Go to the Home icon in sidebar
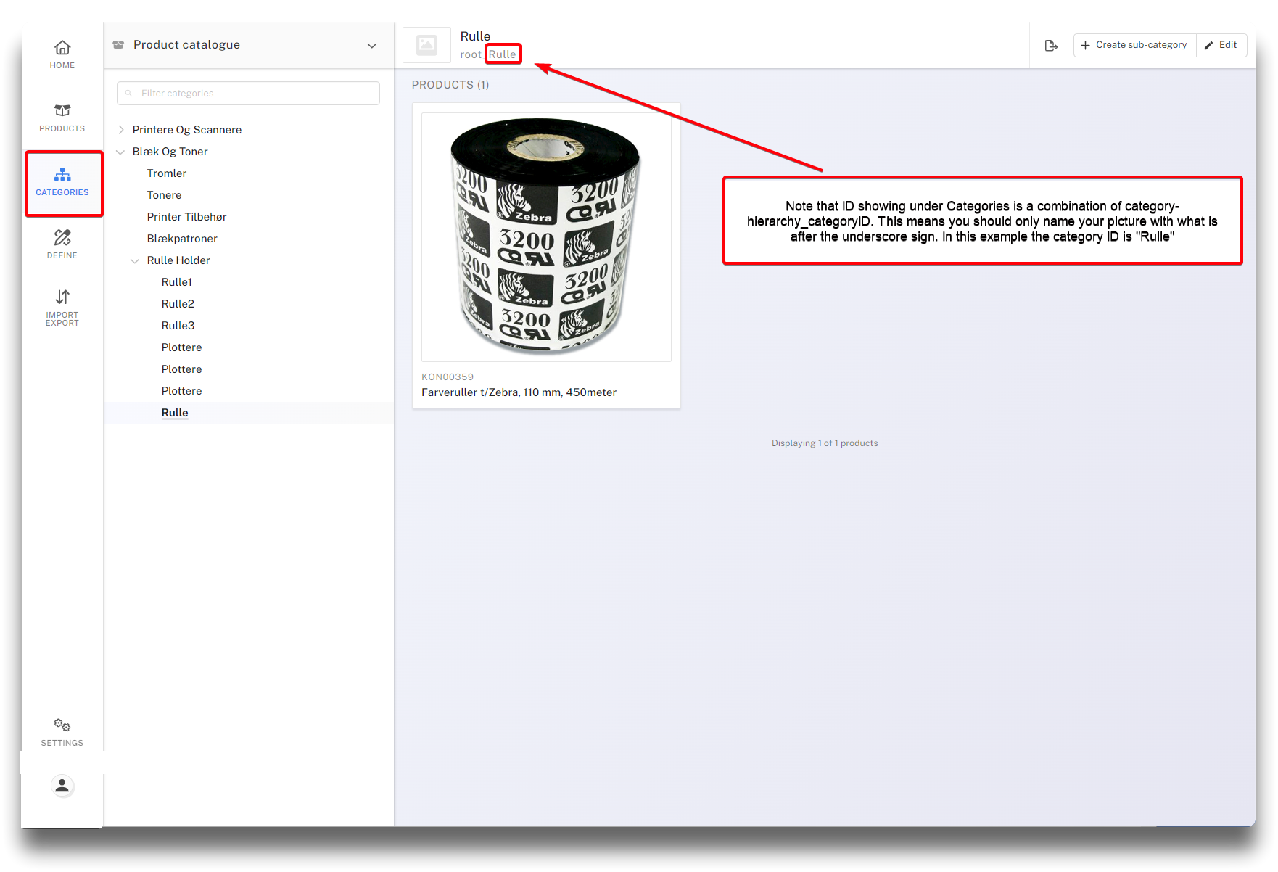The width and height of the screenshot is (1278, 872). tap(62, 48)
